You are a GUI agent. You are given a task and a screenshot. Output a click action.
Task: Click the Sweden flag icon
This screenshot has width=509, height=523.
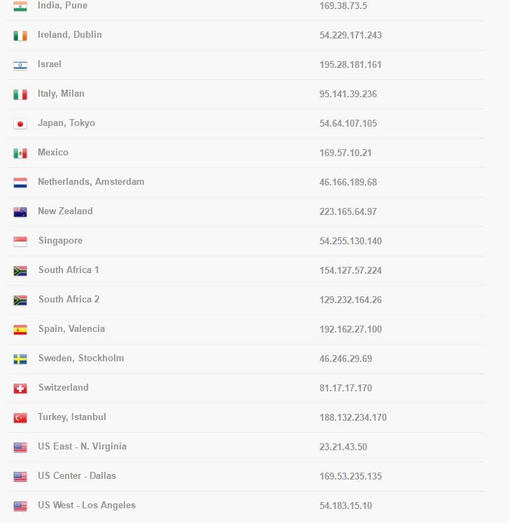point(20,359)
